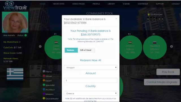Click the Friend level dot
Image resolution: width=181 pixels, height=102 pixels.
(44, 71)
